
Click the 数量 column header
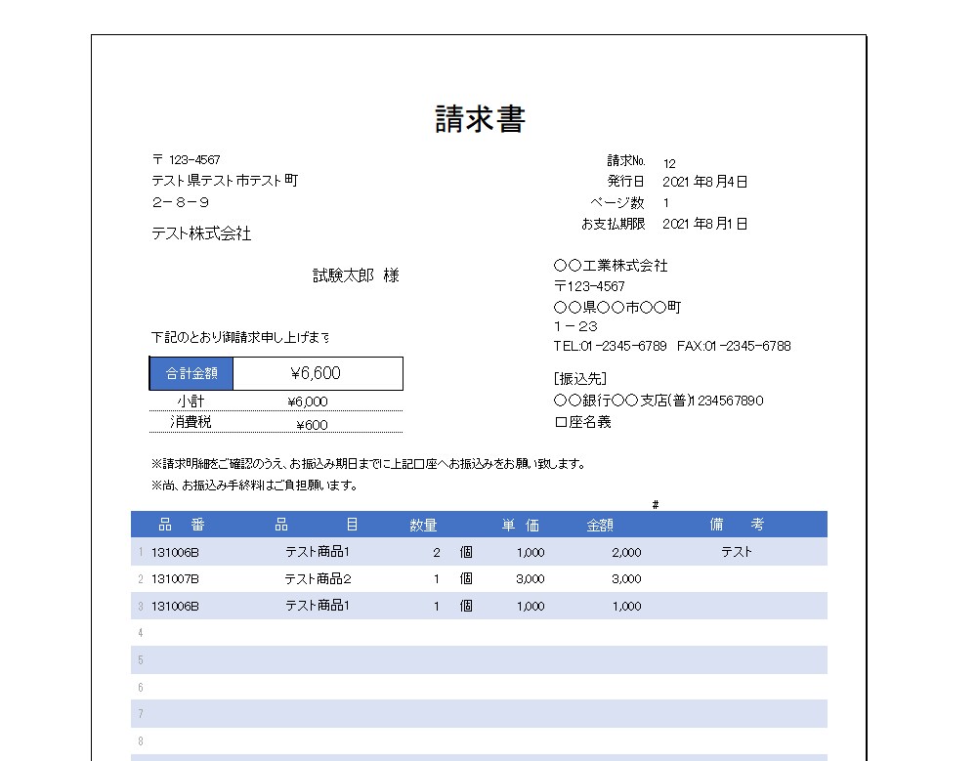[x=423, y=526]
